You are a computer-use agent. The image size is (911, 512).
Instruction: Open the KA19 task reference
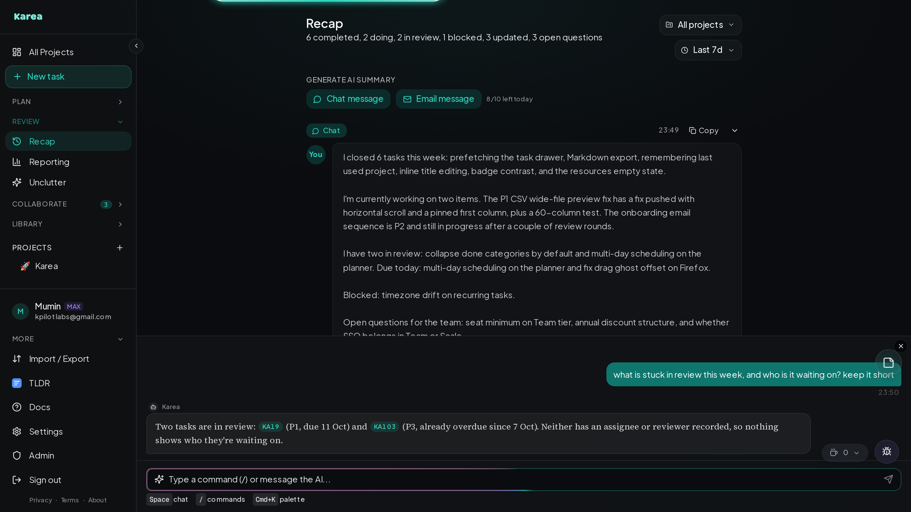pos(270,426)
